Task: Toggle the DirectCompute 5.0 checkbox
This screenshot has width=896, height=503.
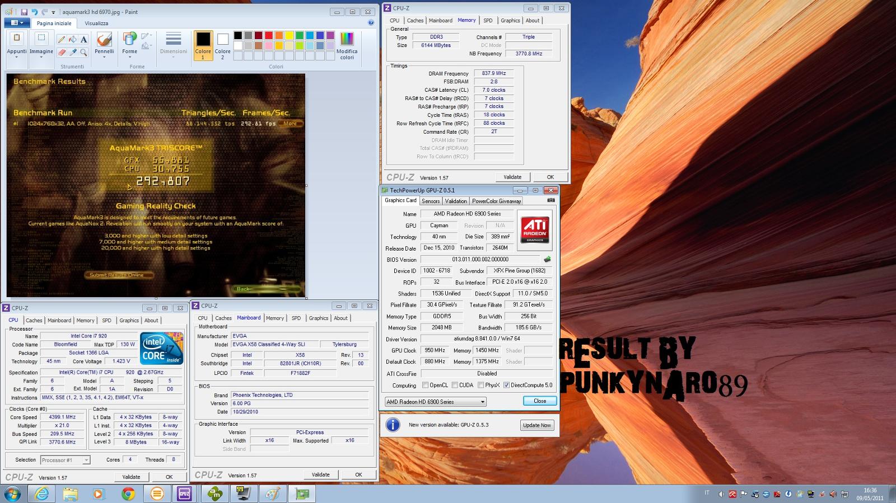Action: coord(506,385)
